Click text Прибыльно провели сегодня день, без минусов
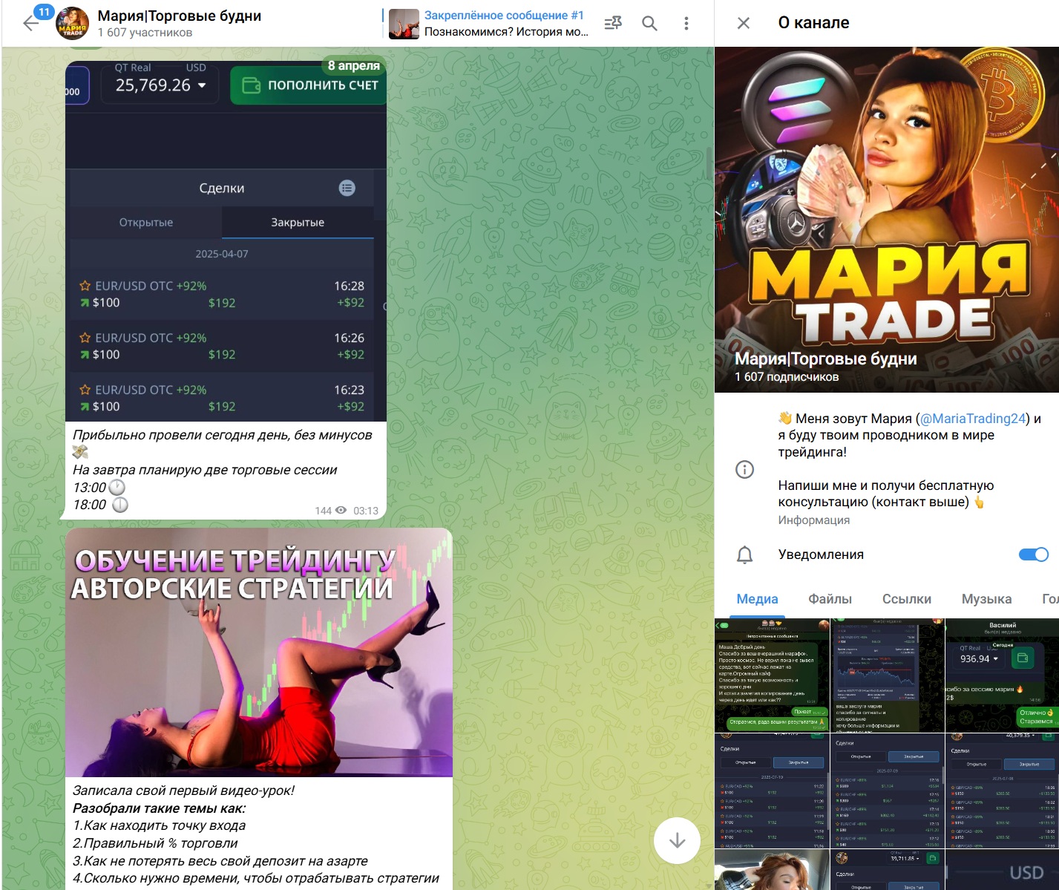The height and width of the screenshot is (890, 1059). [223, 435]
